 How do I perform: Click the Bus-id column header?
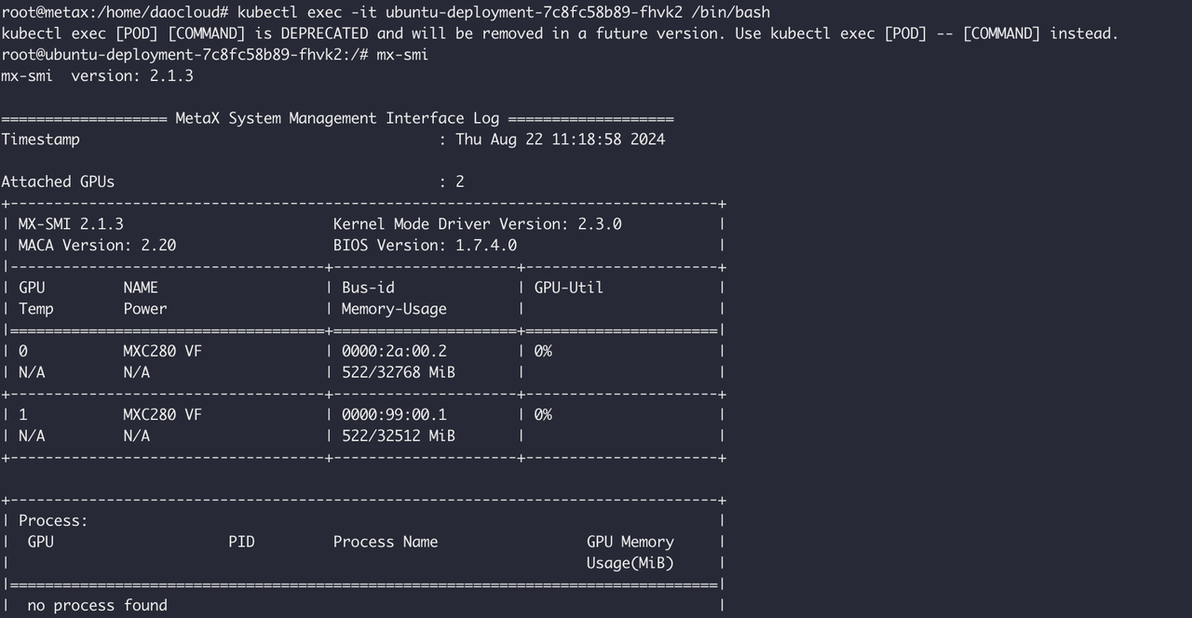(368, 288)
